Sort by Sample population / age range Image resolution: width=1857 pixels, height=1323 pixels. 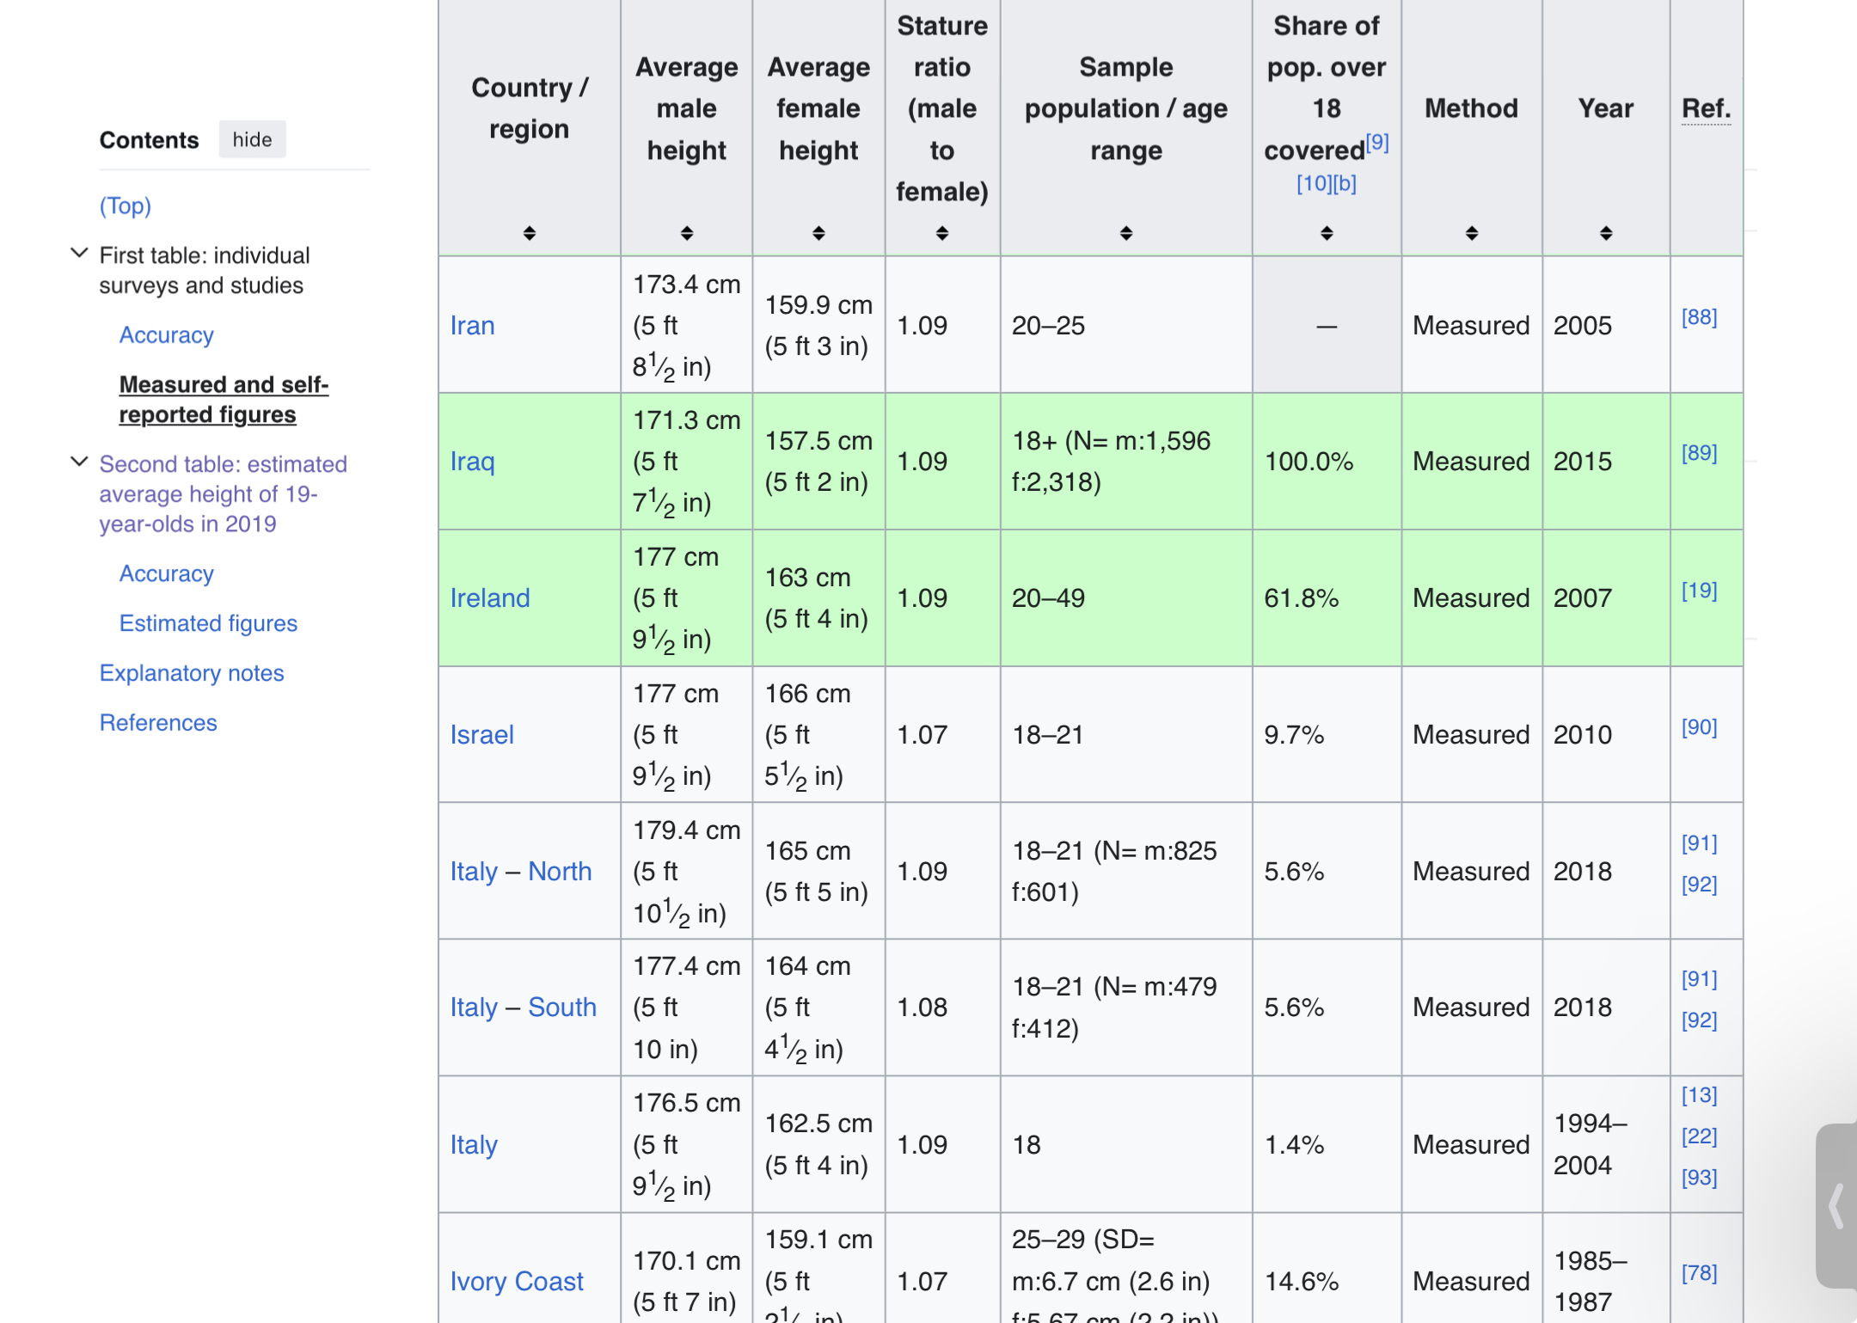click(x=1125, y=233)
